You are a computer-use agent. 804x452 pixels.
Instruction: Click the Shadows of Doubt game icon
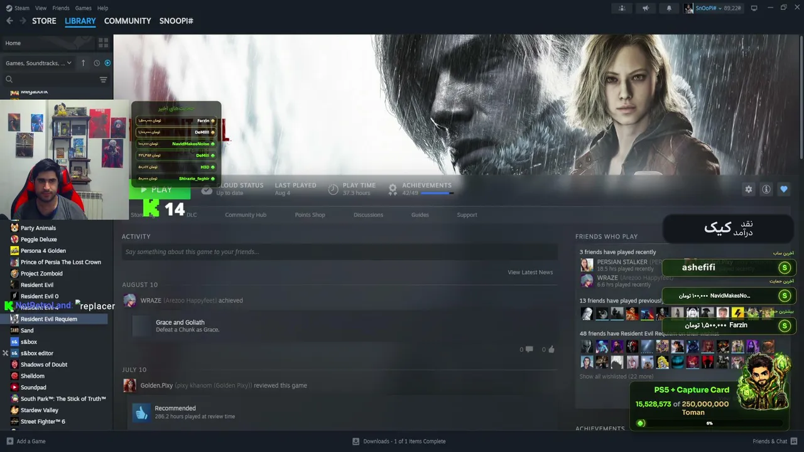[x=14, y=364]
